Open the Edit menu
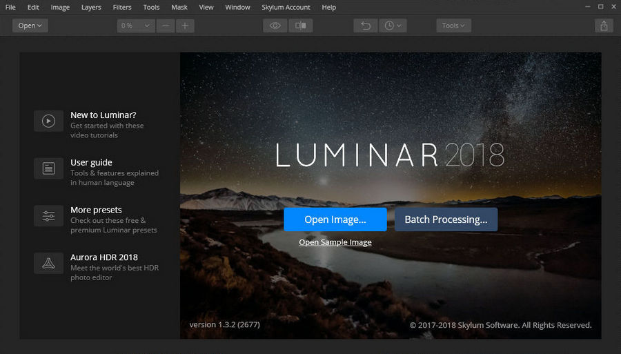 pyautogui.click(x=33, y=7)
